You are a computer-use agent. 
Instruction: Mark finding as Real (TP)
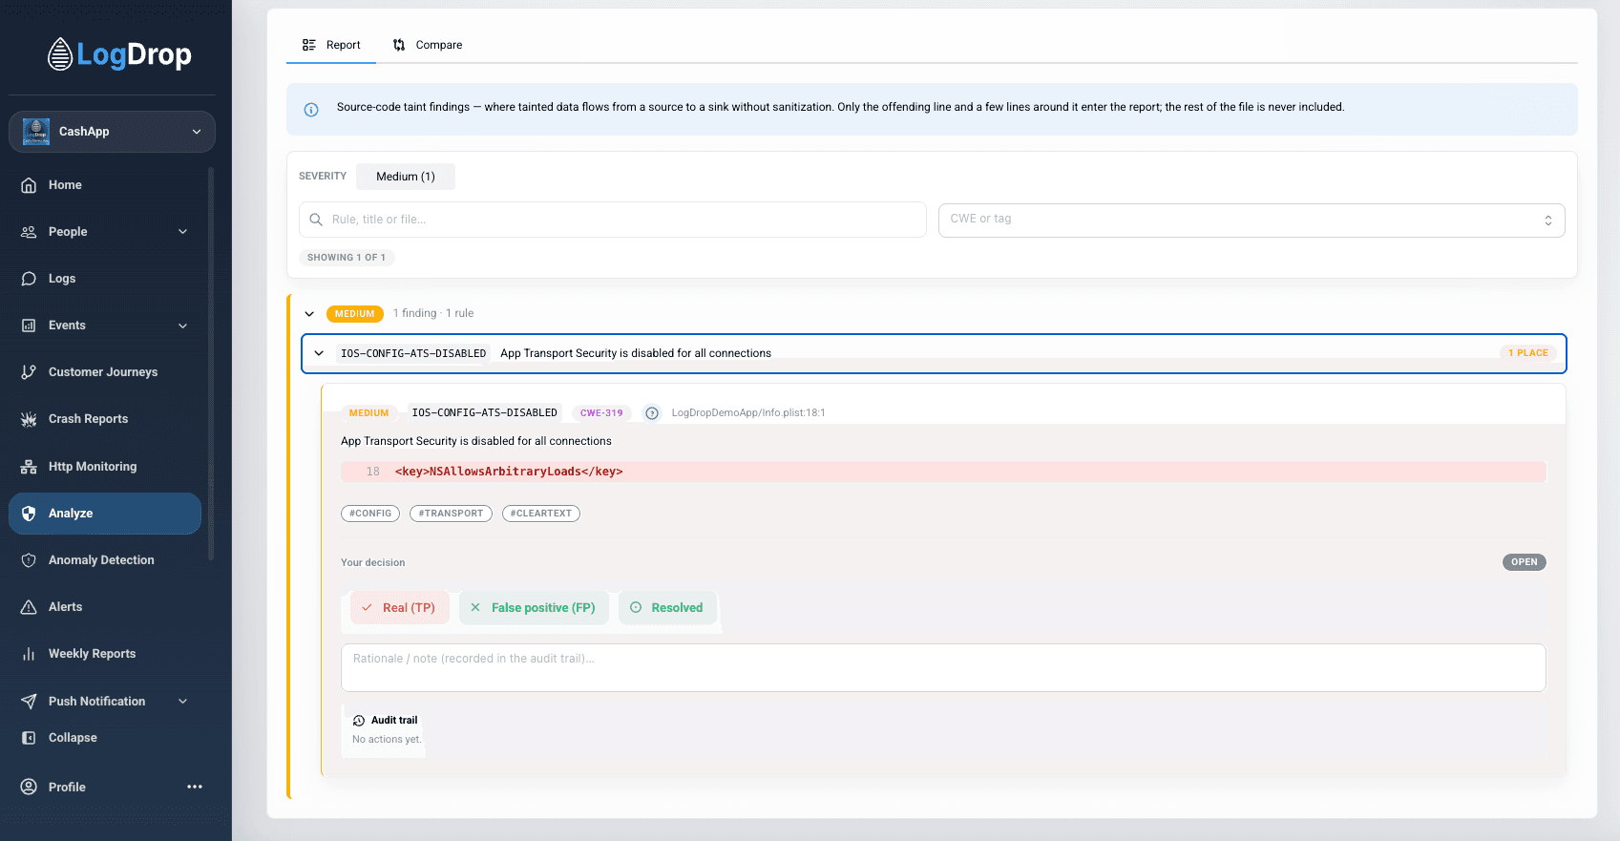[x=398, y=608]
